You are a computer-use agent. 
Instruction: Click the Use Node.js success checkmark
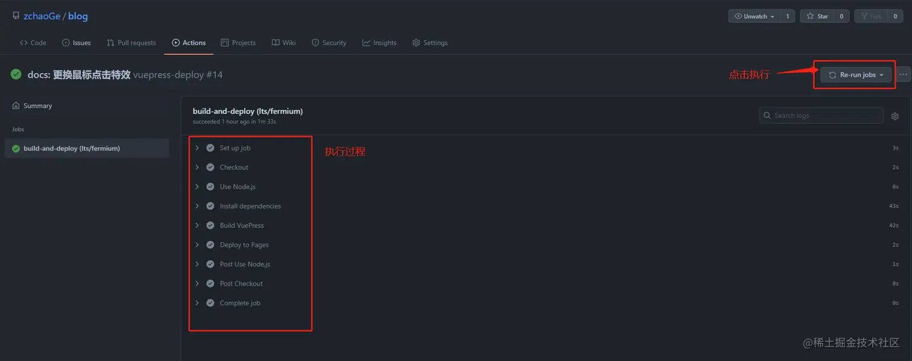(x=210, y=186)
